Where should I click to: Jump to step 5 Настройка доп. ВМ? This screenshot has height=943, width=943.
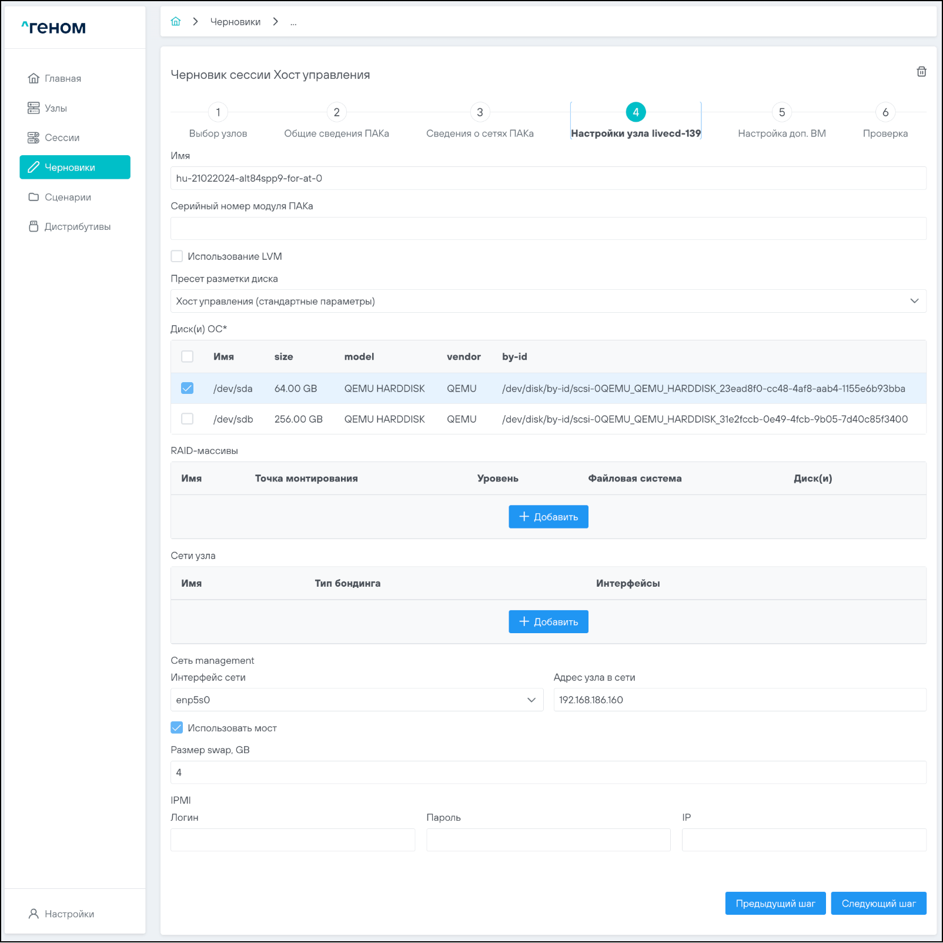click(x=781, y=112)
